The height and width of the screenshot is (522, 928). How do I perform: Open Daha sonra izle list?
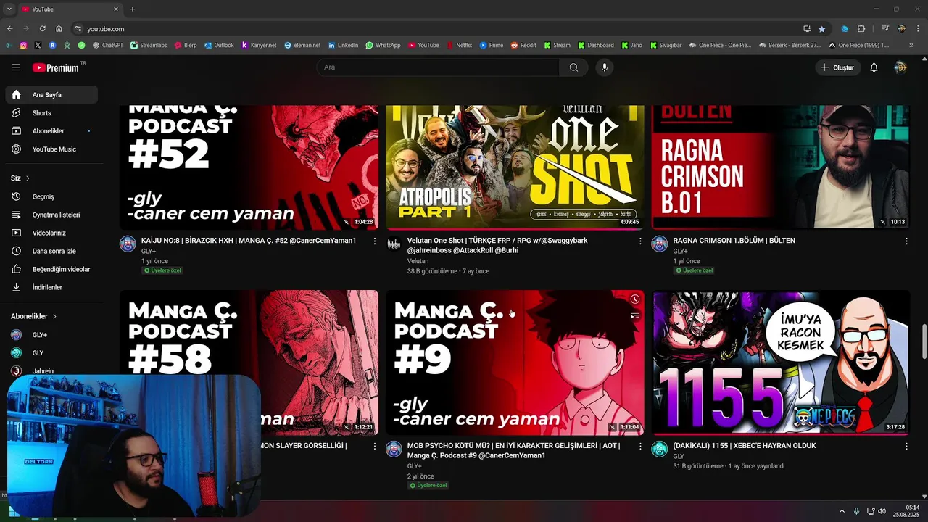[51, 252]
